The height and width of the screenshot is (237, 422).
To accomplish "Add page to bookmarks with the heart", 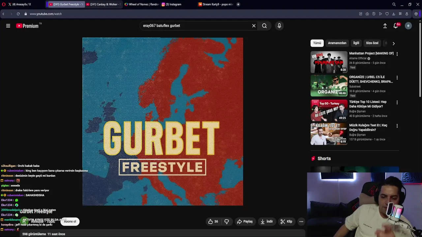I will tap(387, 14).
